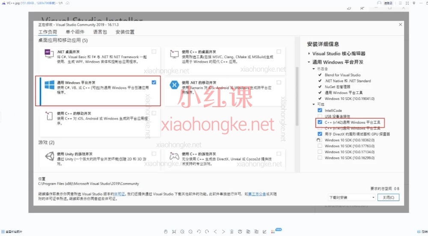Screen dimensions: 428x236
Task: Click the cloud upload icon in title bar
Action: [x=68, y=3]
